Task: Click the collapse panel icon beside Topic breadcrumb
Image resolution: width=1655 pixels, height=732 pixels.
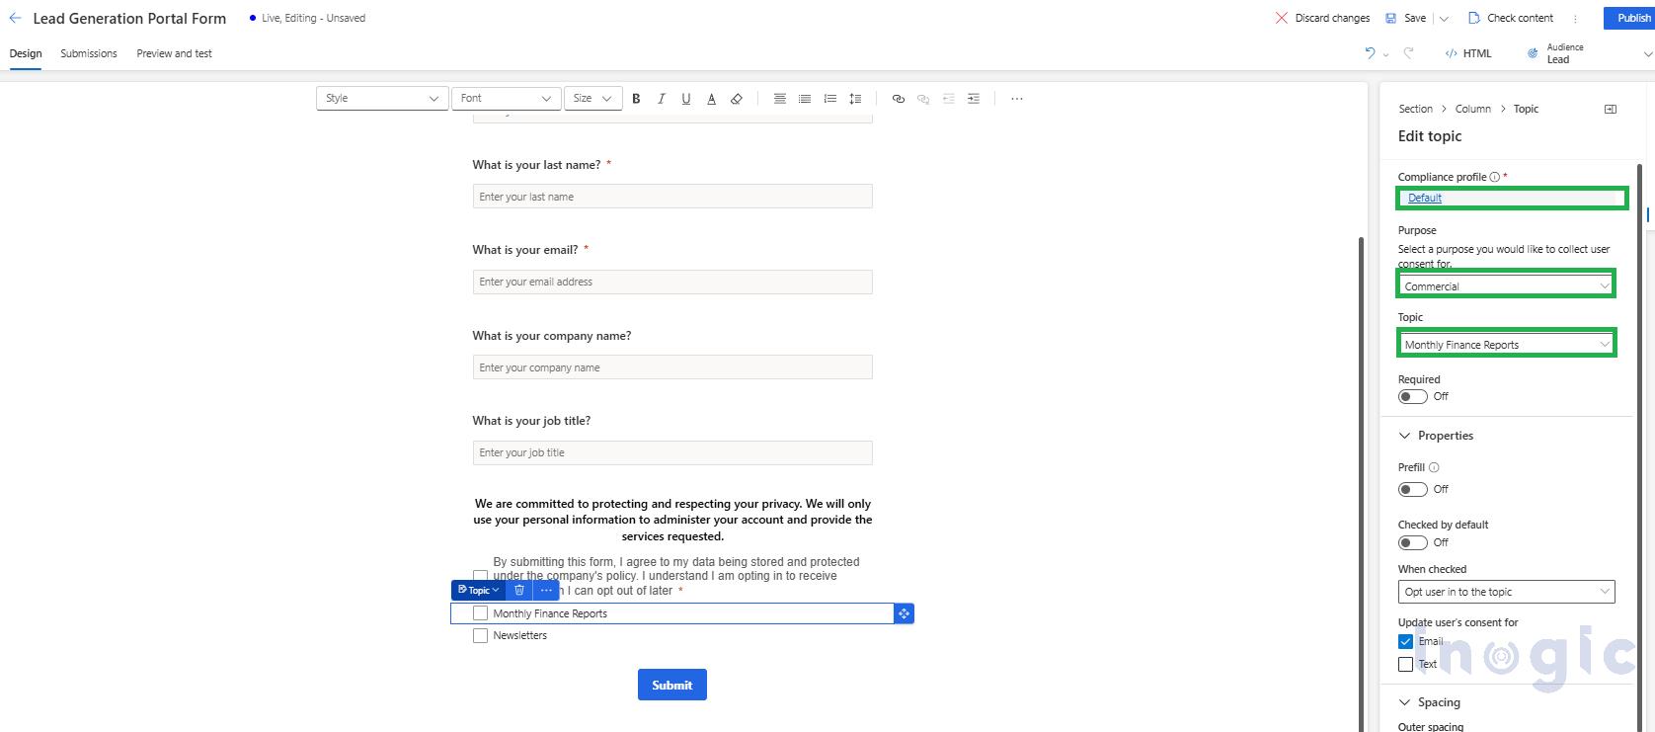Action: (x=1611, y=109)
